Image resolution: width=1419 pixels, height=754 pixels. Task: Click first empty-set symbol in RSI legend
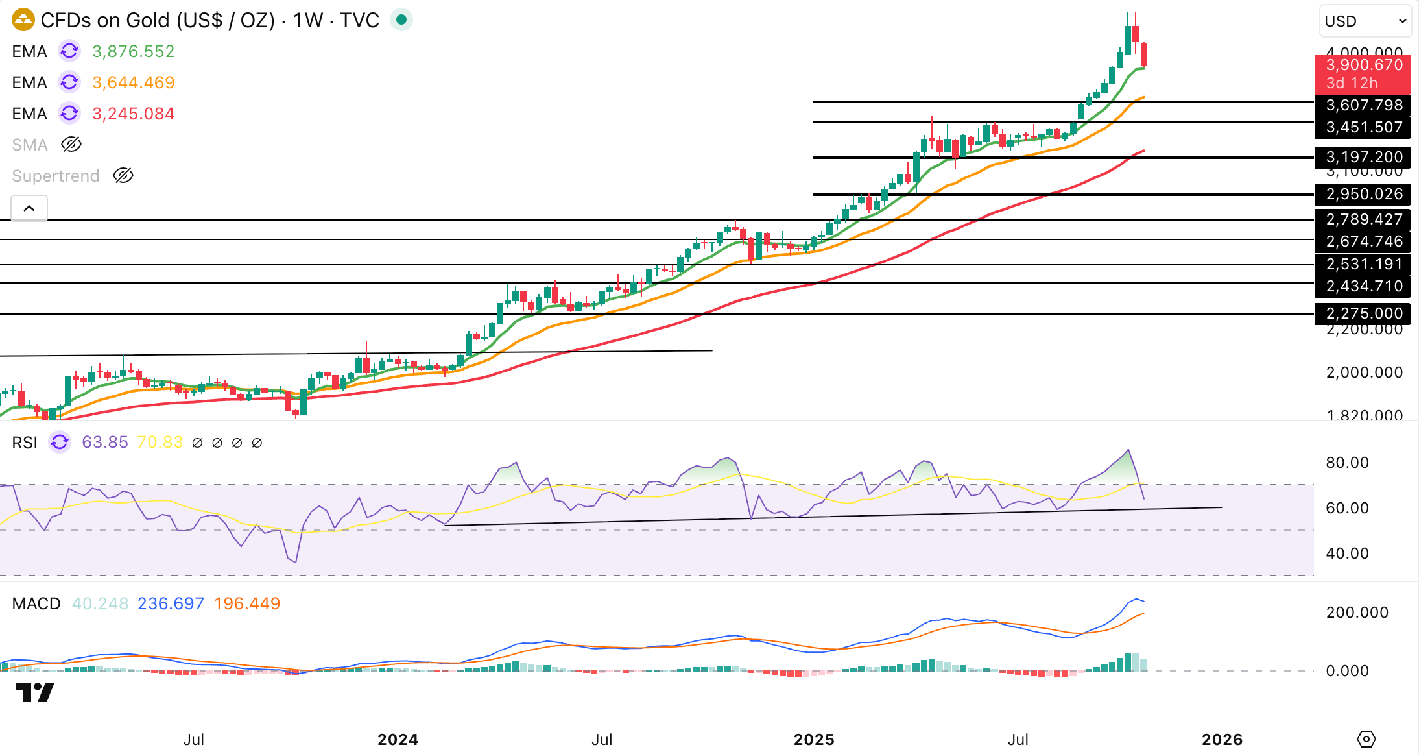point(197,443)
